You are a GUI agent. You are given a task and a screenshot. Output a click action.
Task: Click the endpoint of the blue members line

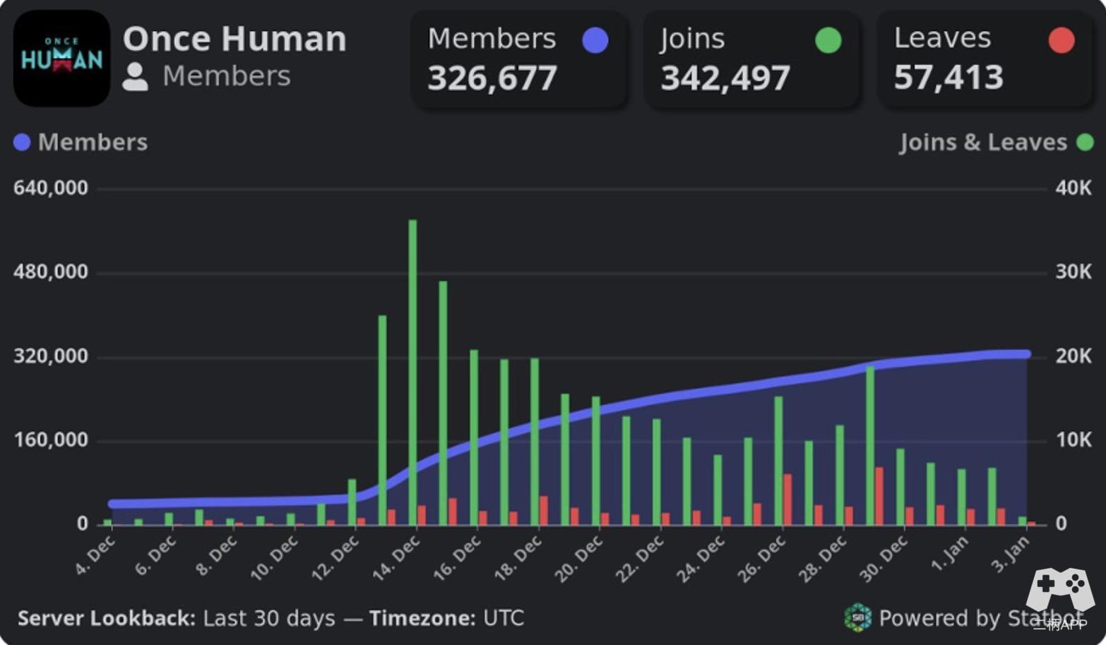point(1026,354)
